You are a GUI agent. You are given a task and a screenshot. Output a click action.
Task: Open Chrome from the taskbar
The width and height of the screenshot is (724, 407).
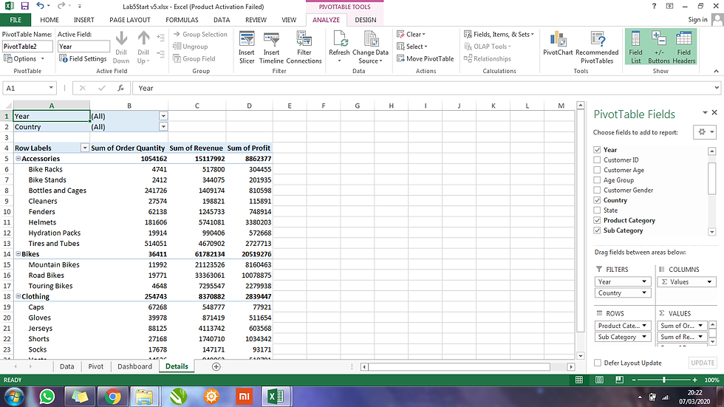tap(112, 397)
